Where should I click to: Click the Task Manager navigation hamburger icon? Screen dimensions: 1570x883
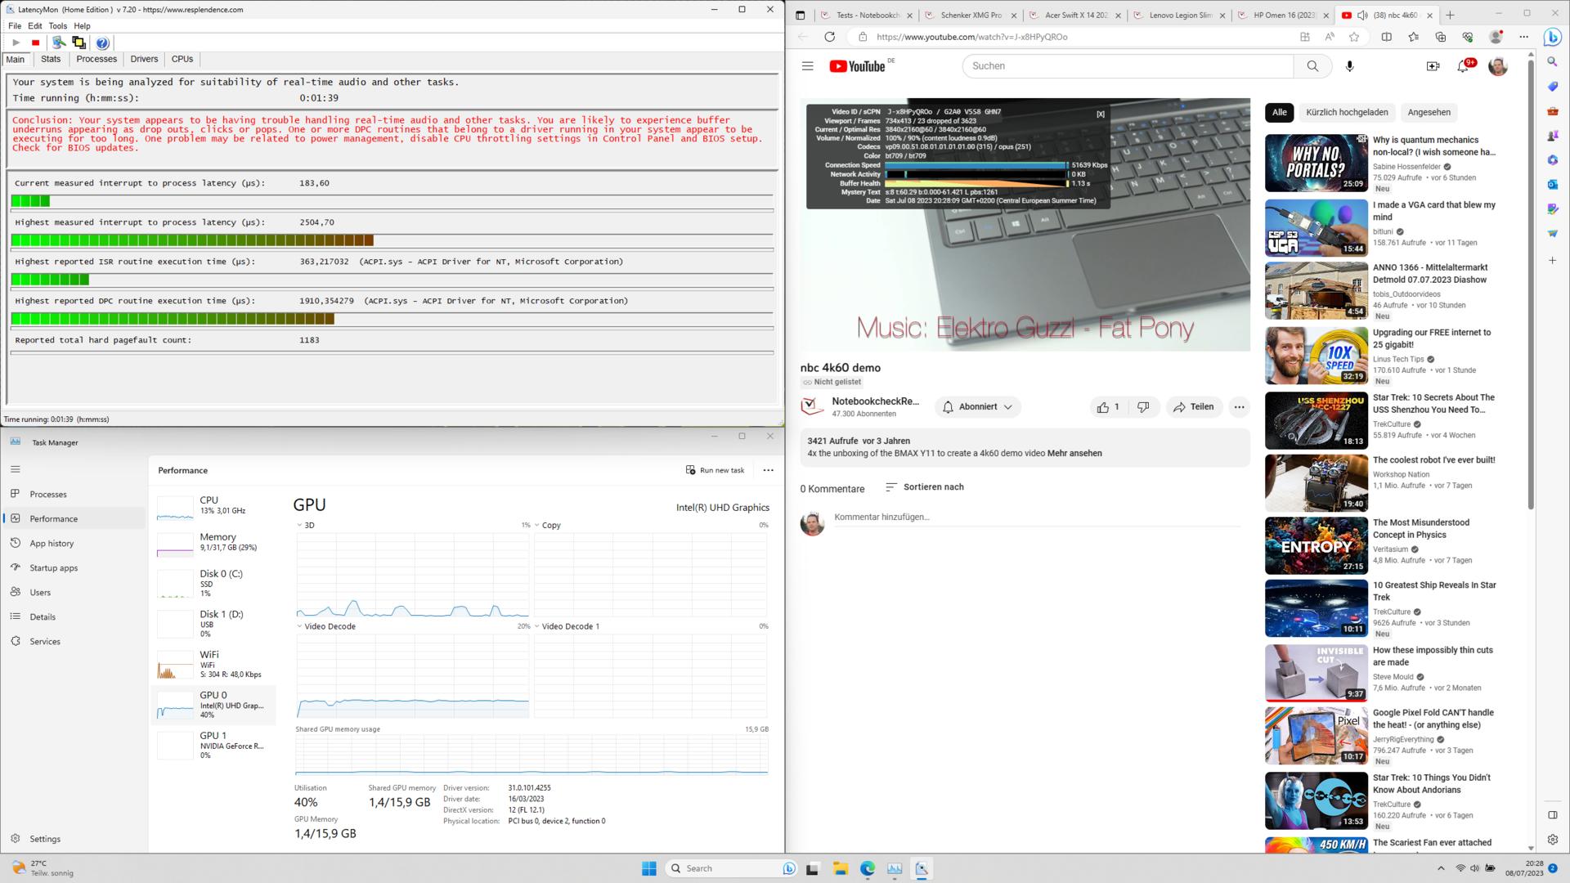point(16,469)
